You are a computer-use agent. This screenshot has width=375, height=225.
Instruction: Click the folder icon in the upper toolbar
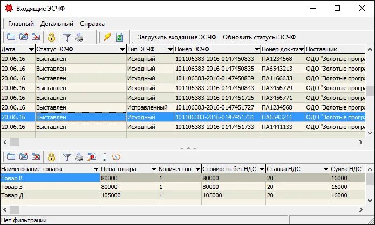tap(11, 37)
